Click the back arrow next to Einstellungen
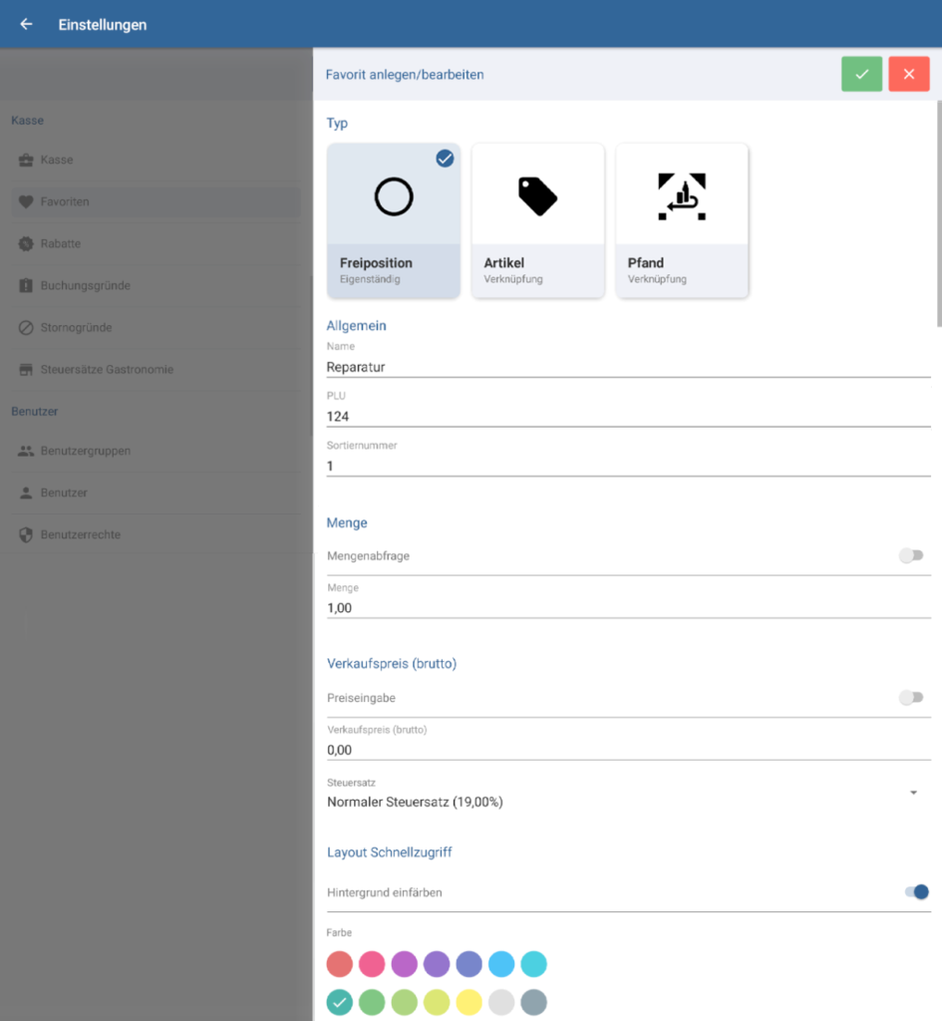Image resolution: width=942 pixels, height=1021 pixels. tap(27, 24)
